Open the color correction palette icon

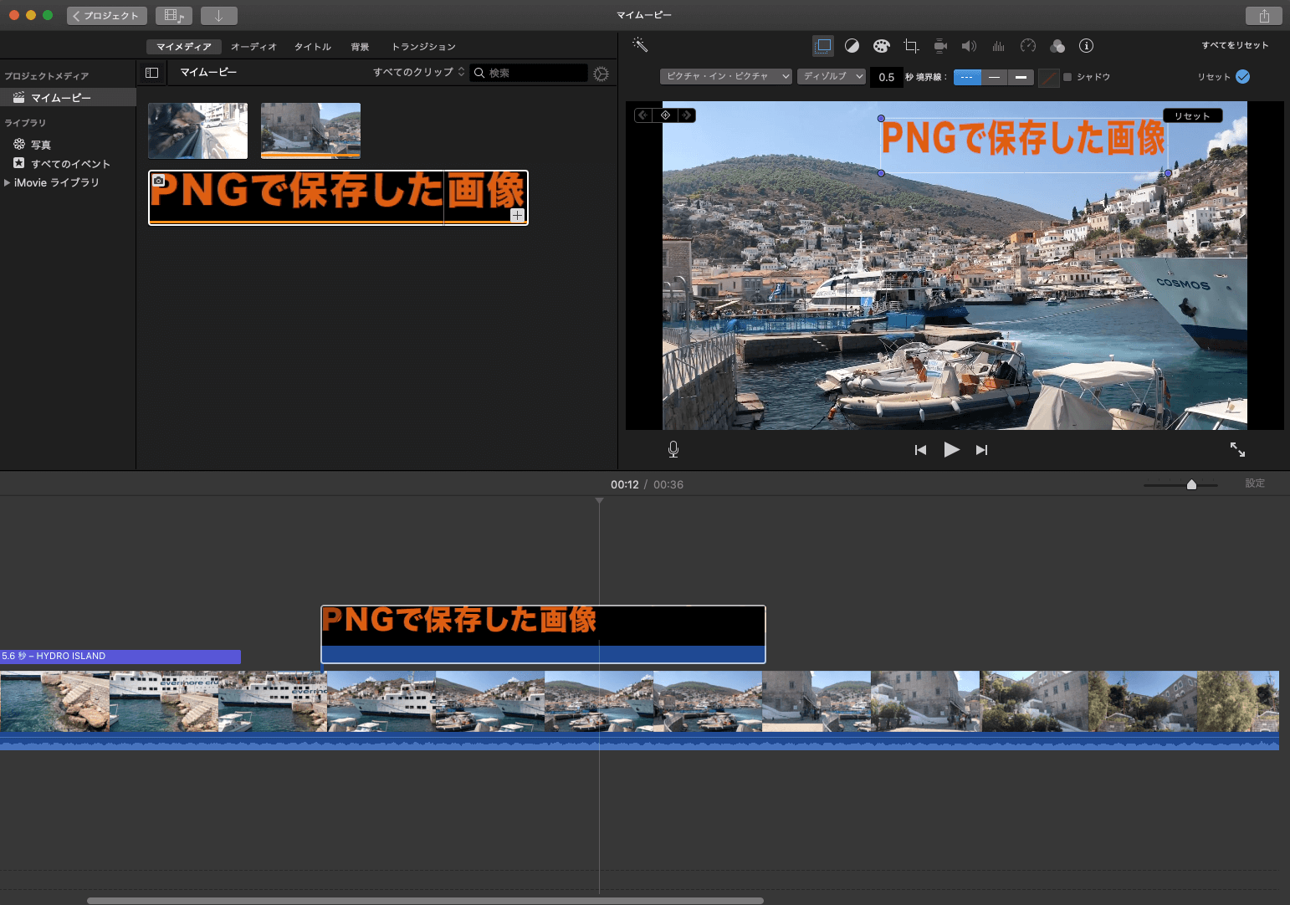click(x=881, y=46)
